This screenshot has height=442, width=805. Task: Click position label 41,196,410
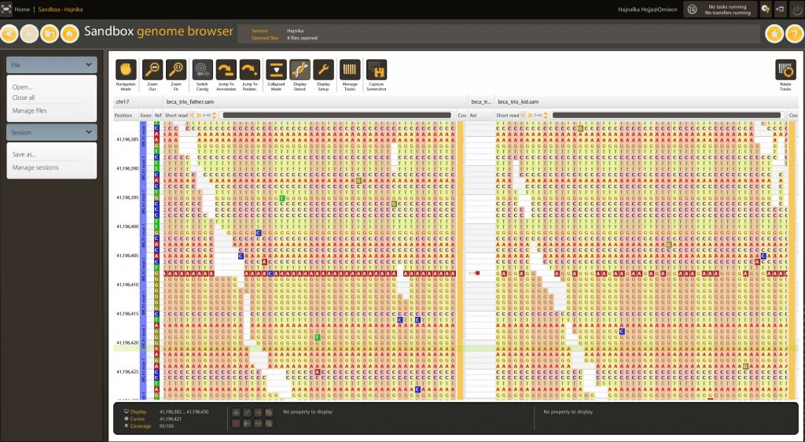click(127, 285)
